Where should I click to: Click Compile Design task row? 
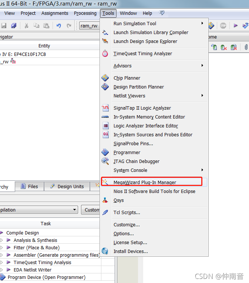pyautogui.click(x=23, y=233)
